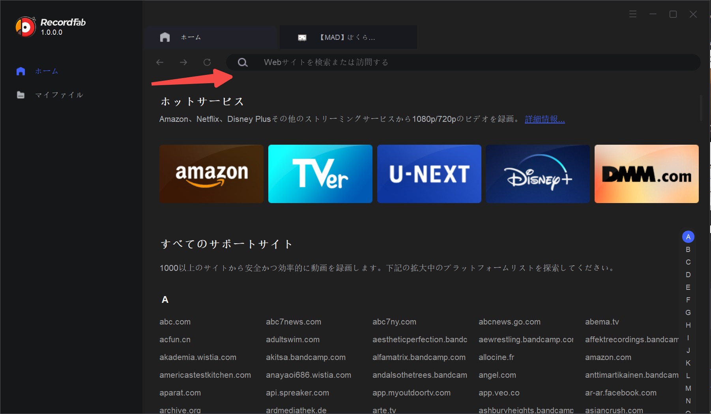Open the abc7news.com site link

pyautogui.click(x=294, y=322)
